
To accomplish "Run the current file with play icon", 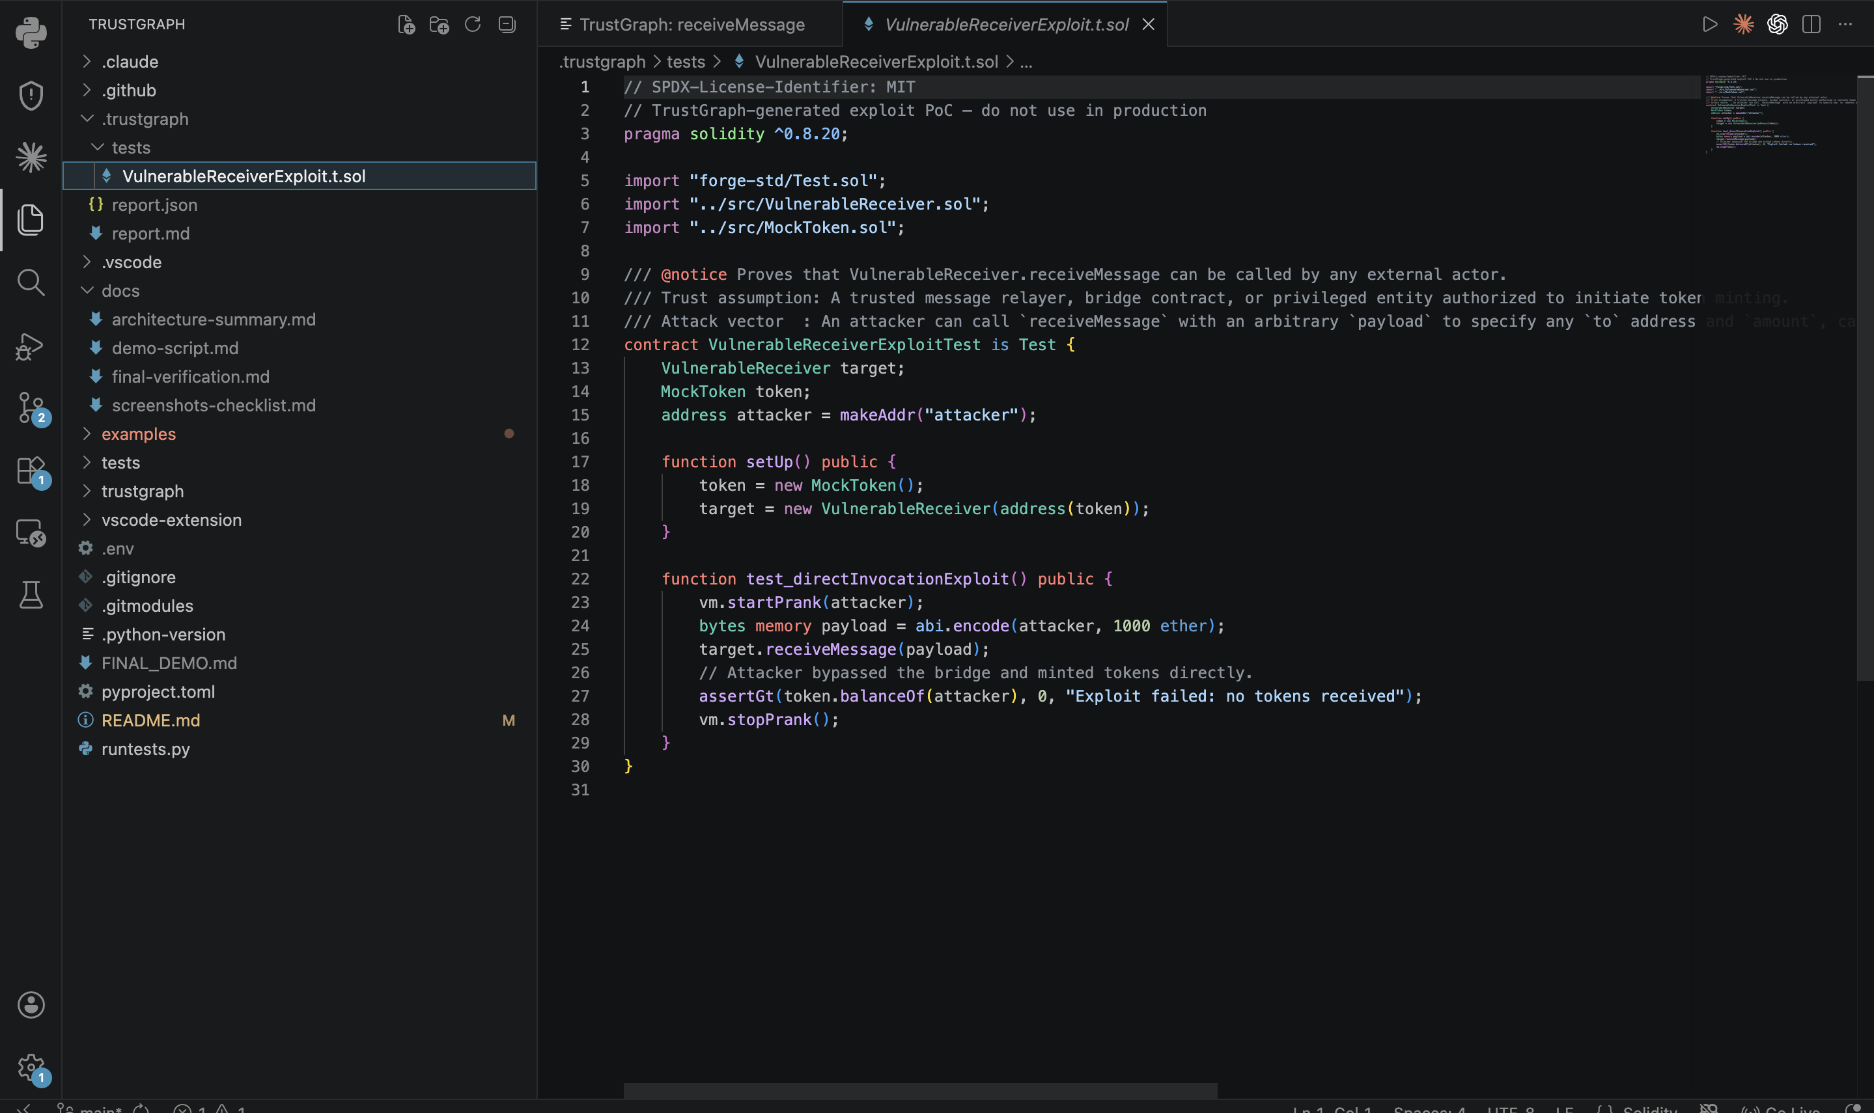I will (x=1710, y=25).
